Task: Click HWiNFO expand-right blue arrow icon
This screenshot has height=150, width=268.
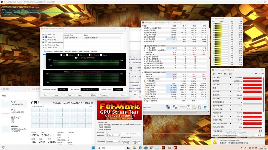Action: pyautogui.click(x=144, y=107)
